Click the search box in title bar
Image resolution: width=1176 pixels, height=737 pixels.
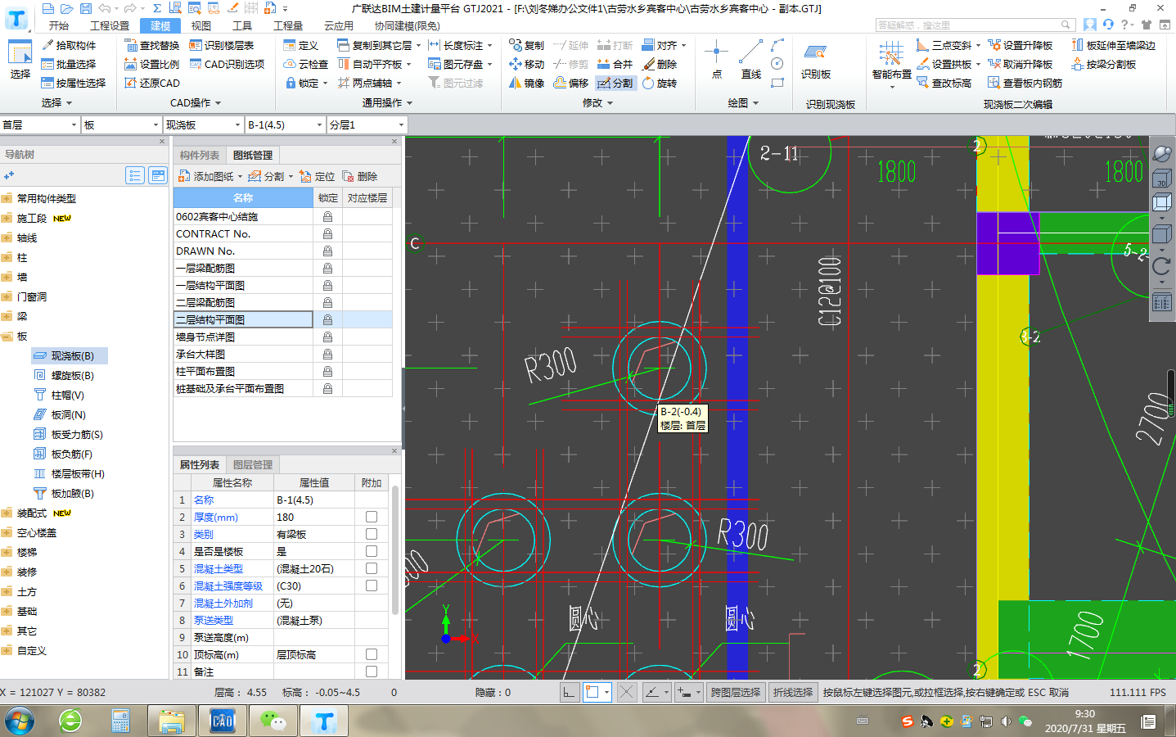(974, 25)
